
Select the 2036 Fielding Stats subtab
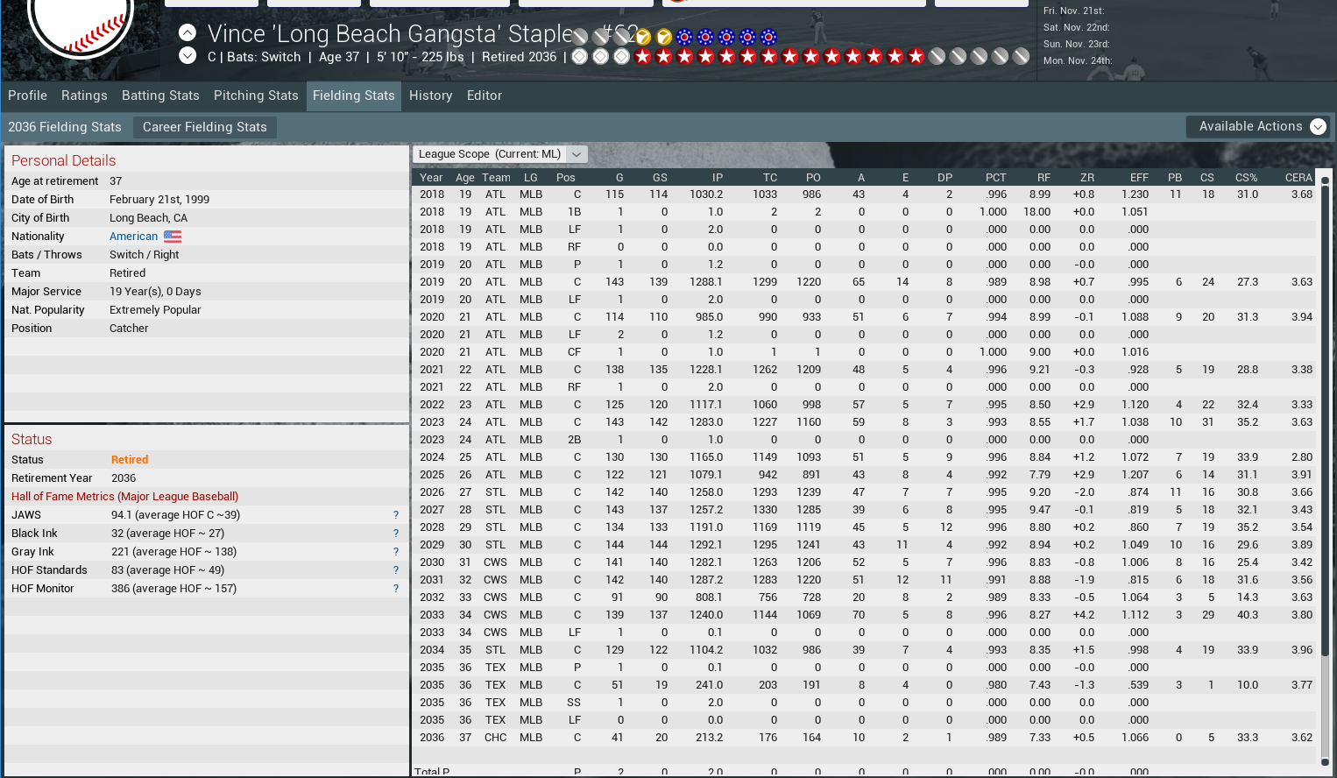pyautogui.click(x=65, y=127)
